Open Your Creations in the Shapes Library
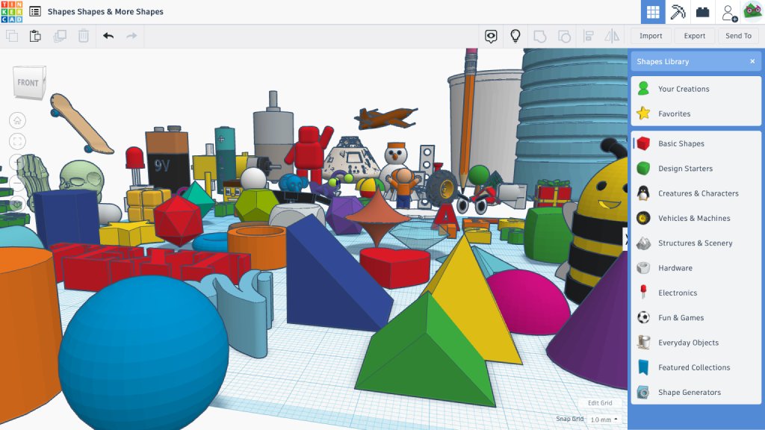Viewport: 765px width, 430px height. 683,88
